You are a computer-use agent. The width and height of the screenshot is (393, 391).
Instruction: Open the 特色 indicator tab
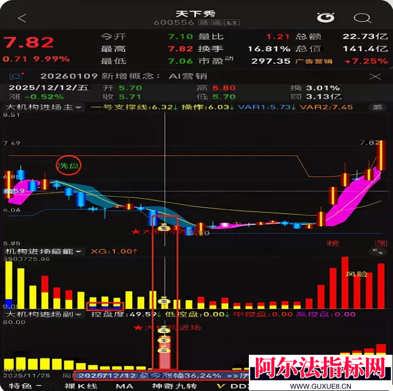(x=25, y=386)
